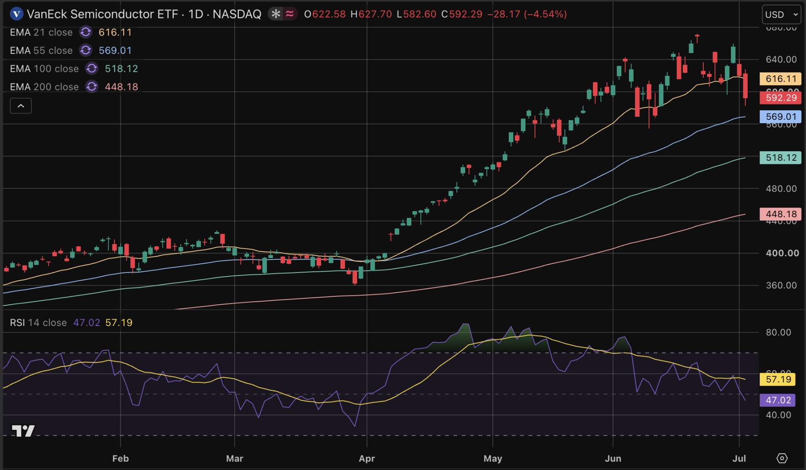
Task: Select the RSI 14 close indicator label
Action: click(38, 323)
